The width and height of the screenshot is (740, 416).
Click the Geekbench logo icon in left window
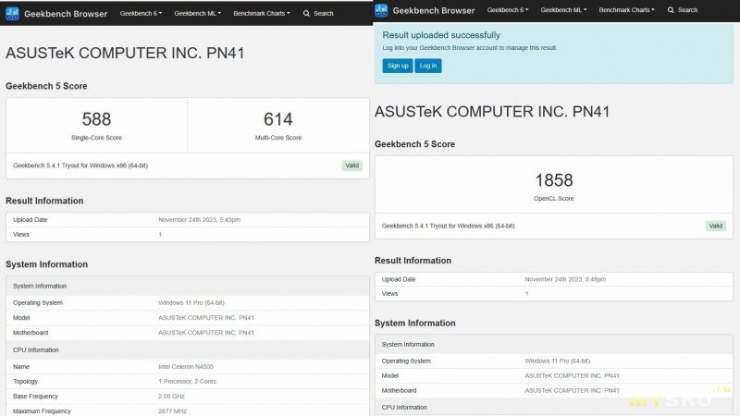[x=12, y=14]
